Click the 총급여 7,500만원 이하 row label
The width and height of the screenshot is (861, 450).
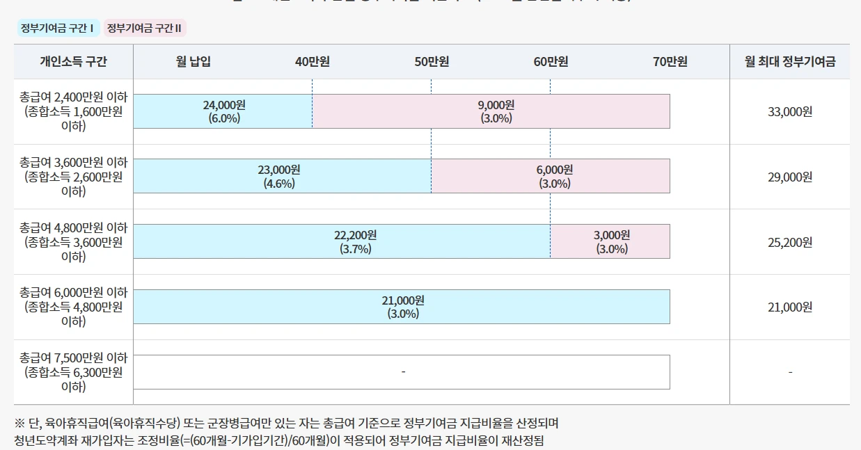click(74, 372)
